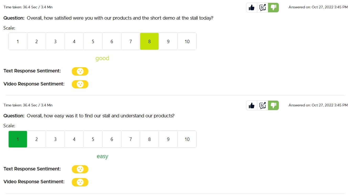Open comment icon on stall ease question
The image size is (349, 195).
[263, 105]
